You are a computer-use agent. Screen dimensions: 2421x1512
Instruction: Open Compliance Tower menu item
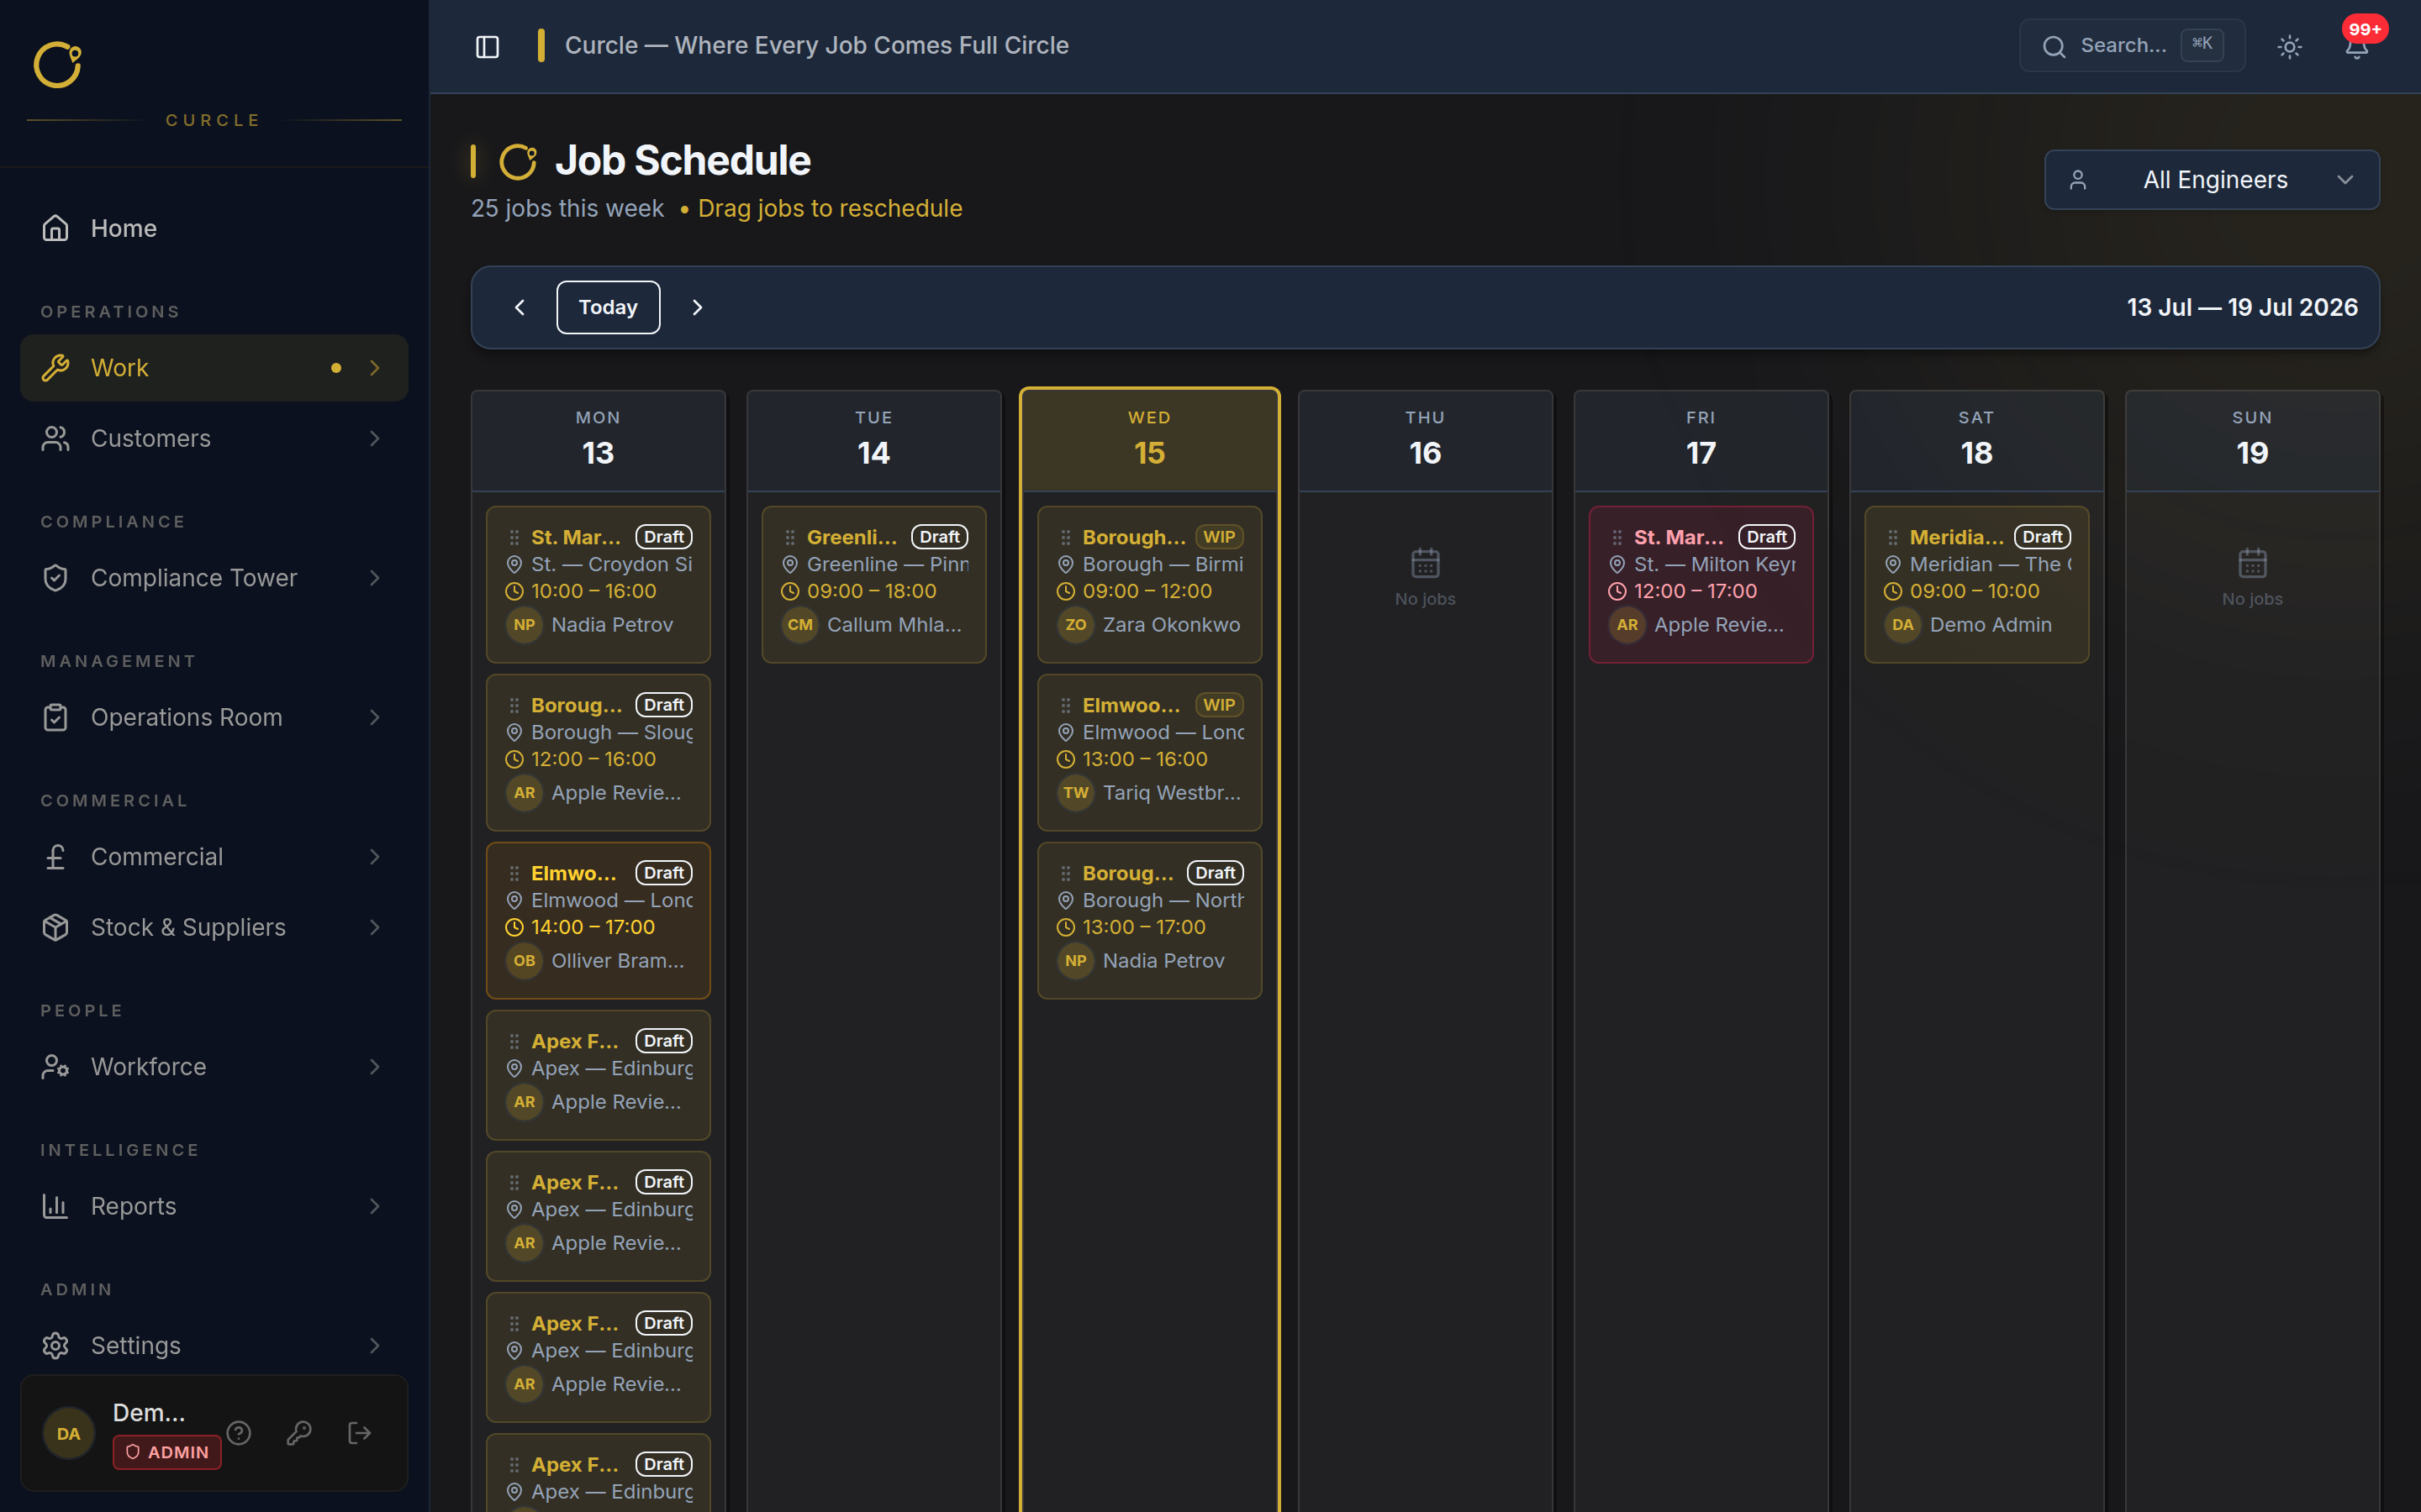coord(214,578)
